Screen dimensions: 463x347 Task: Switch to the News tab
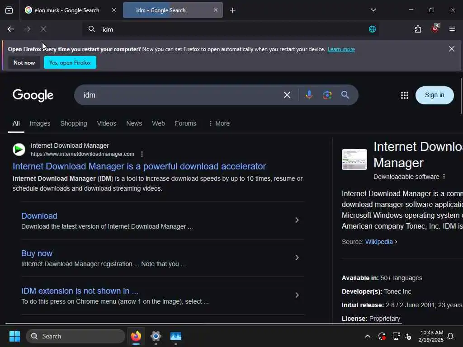coord(134,123)
